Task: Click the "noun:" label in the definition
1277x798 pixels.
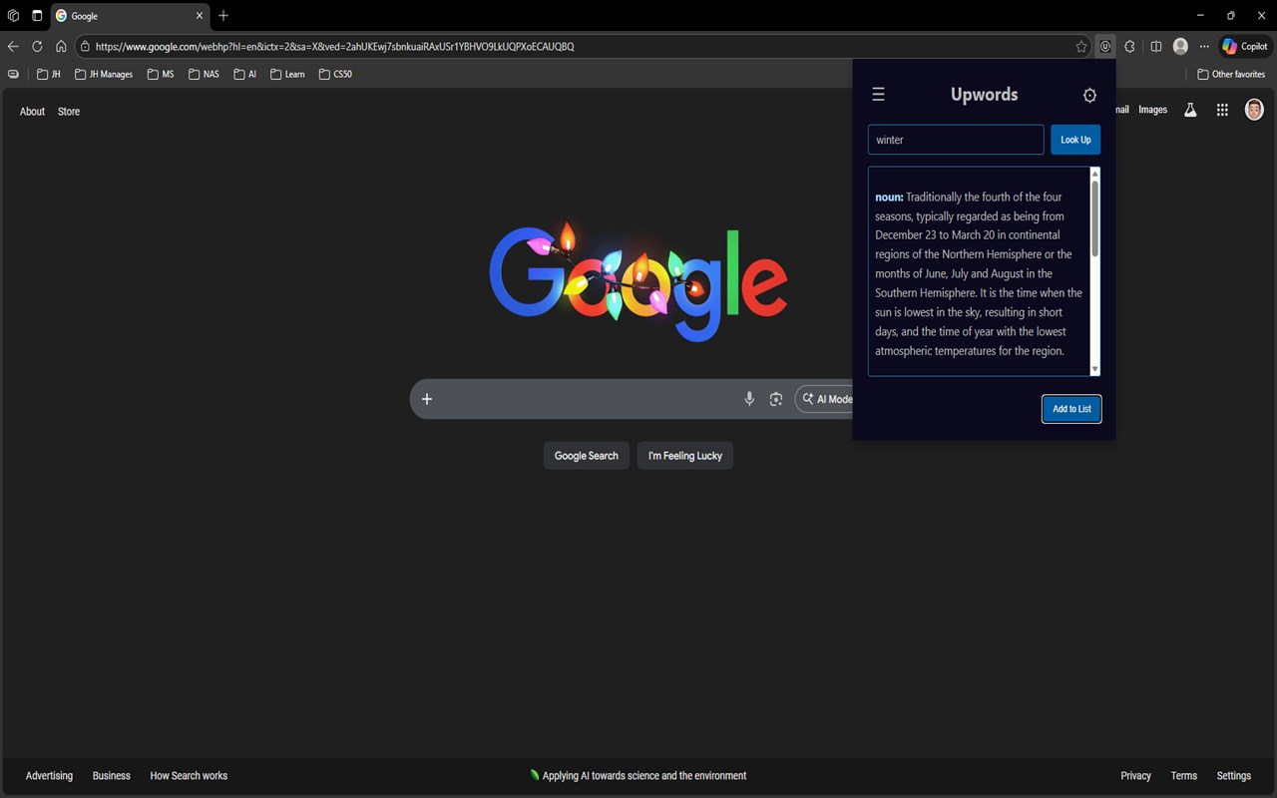Action: coord(889,198)
